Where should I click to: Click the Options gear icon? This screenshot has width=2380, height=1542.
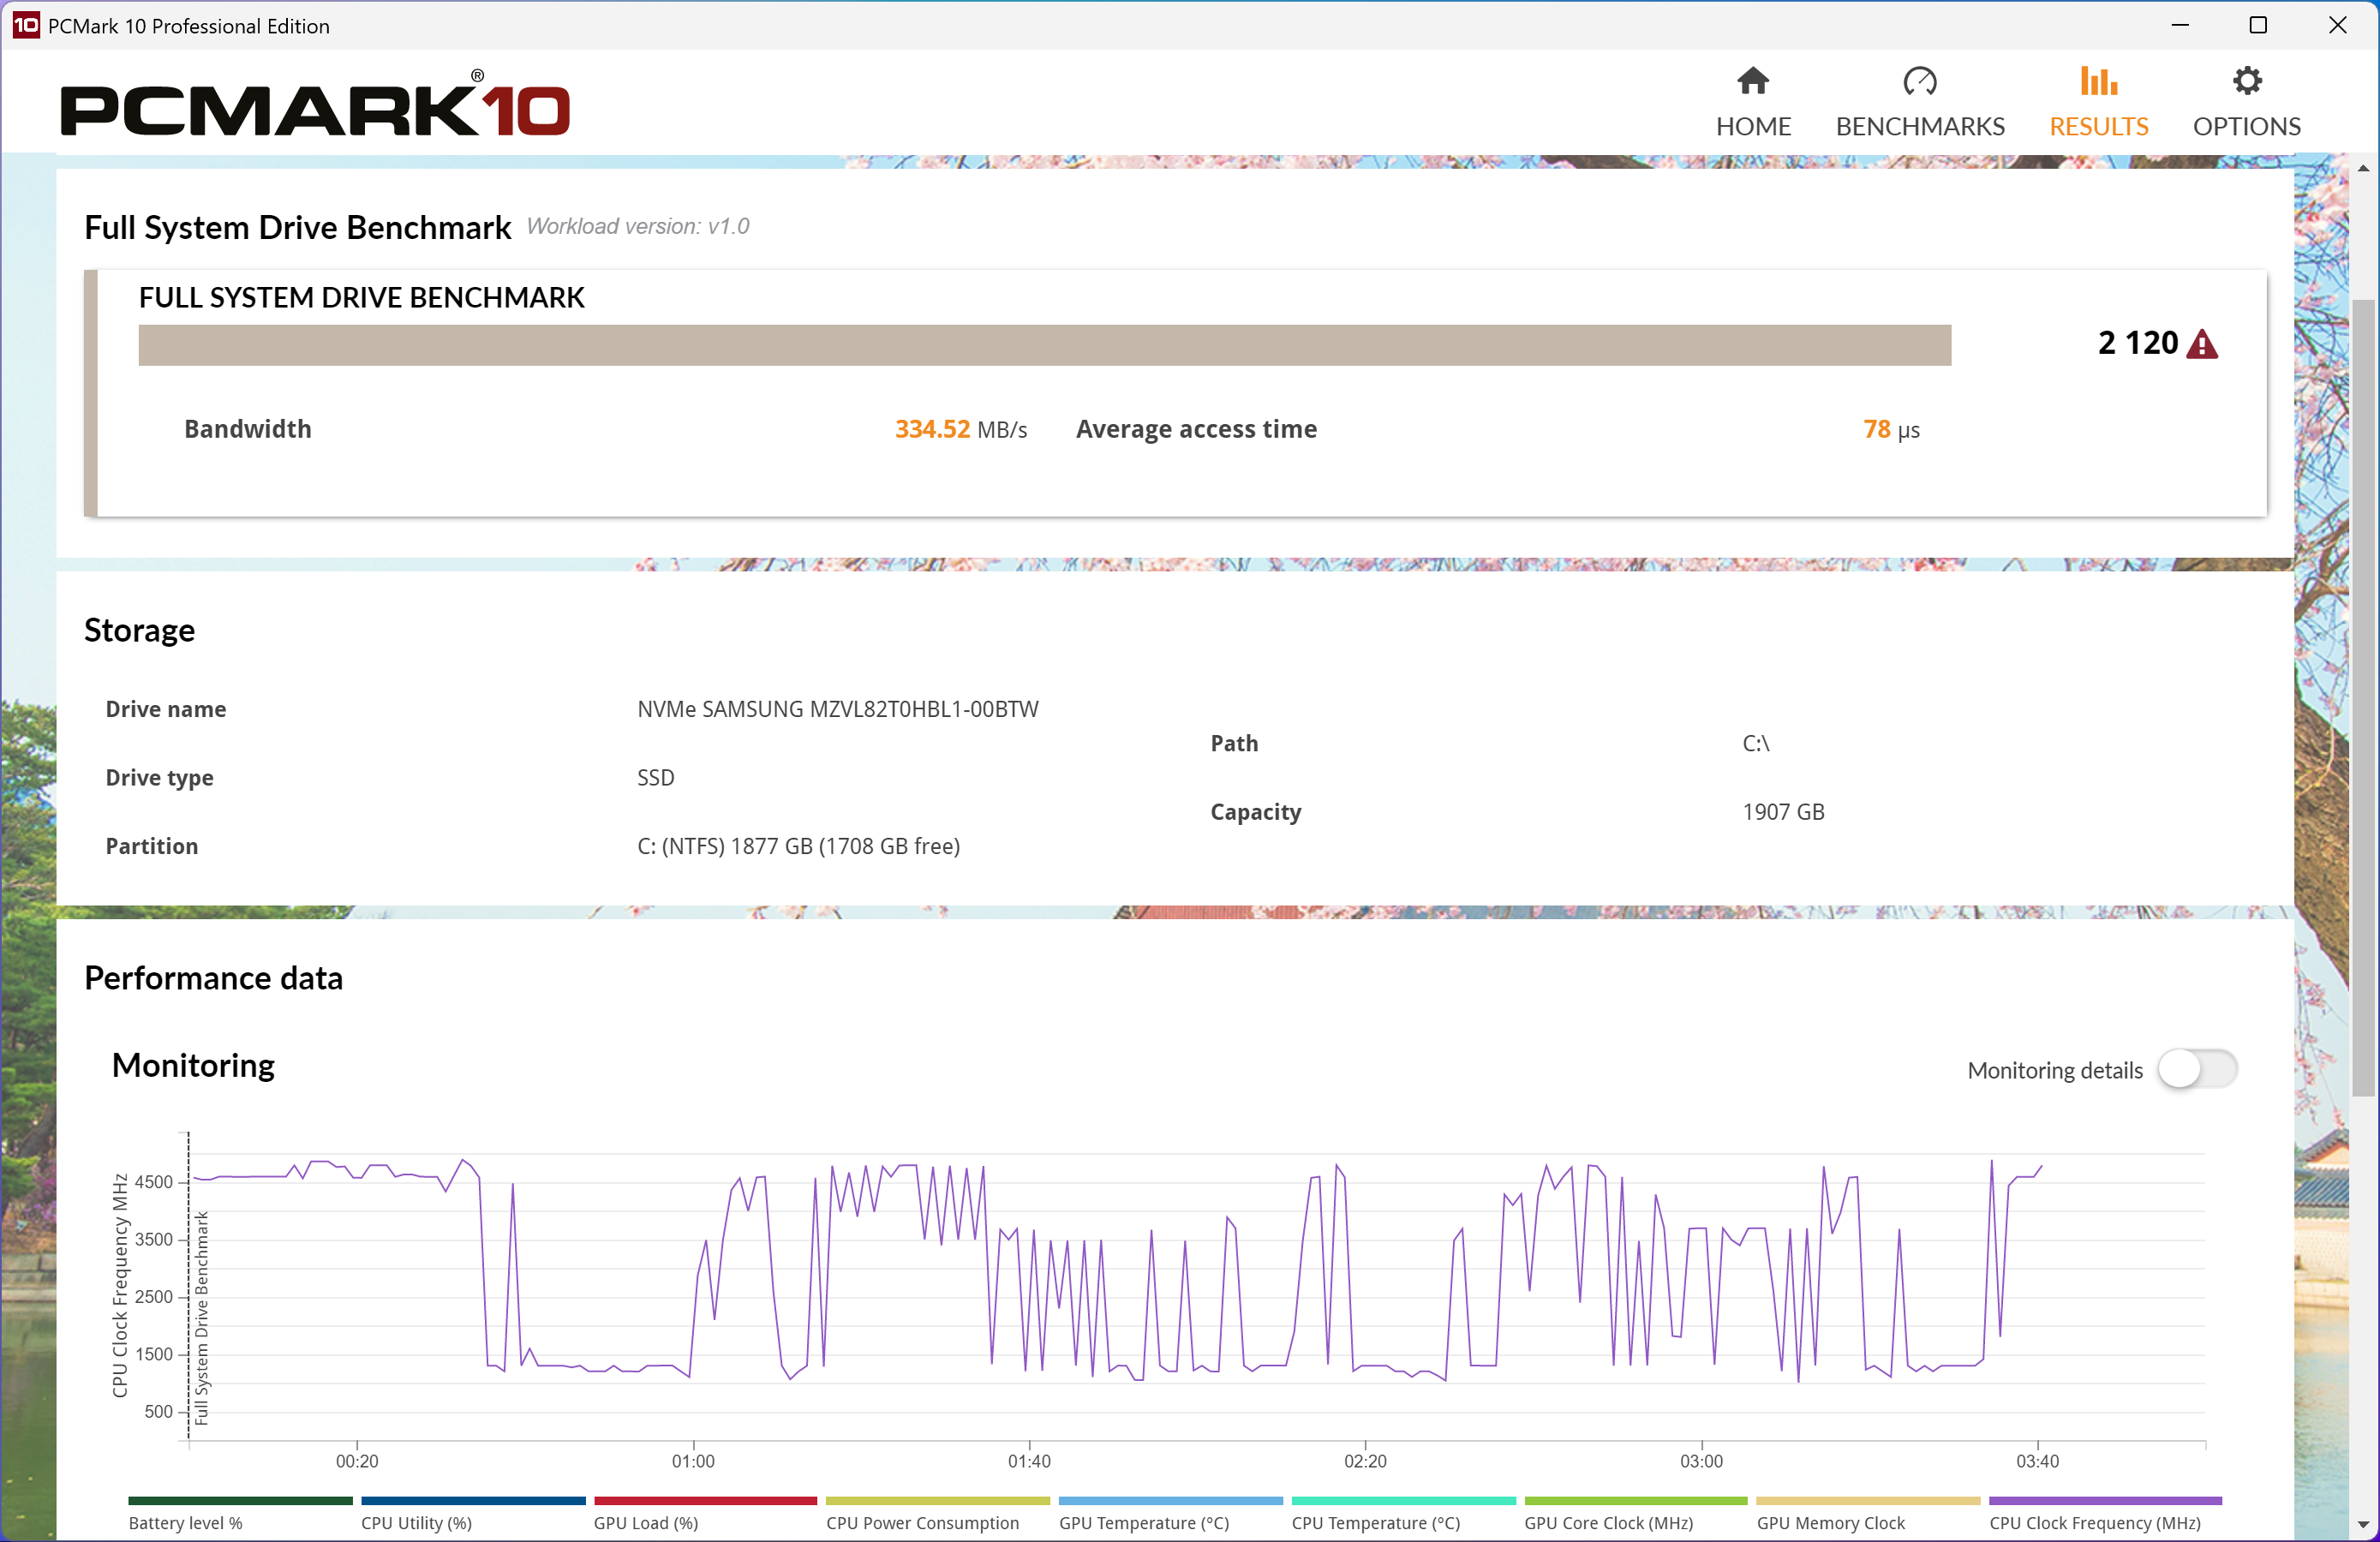pyautogui.click(x=2247, y=80)
